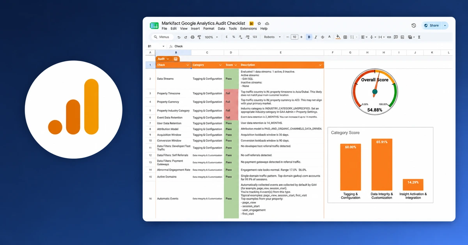Decrease decimal places
Screen dimensions: 468x245
tap(241, 37)
